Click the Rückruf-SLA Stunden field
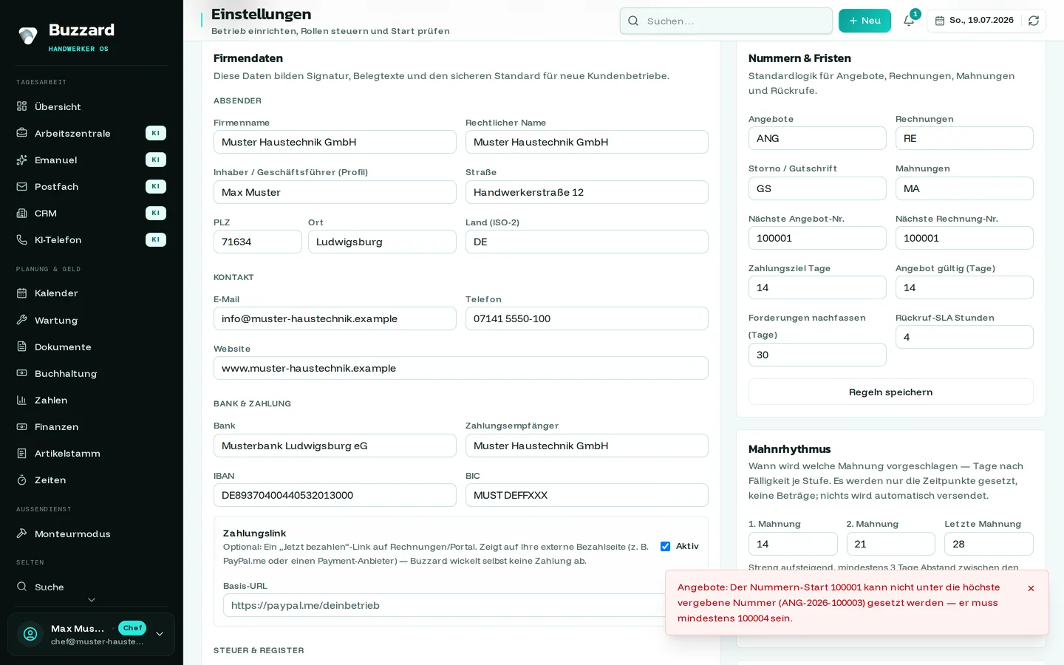Viewport: 1064px width, 665px height. [x=964, y=337]
